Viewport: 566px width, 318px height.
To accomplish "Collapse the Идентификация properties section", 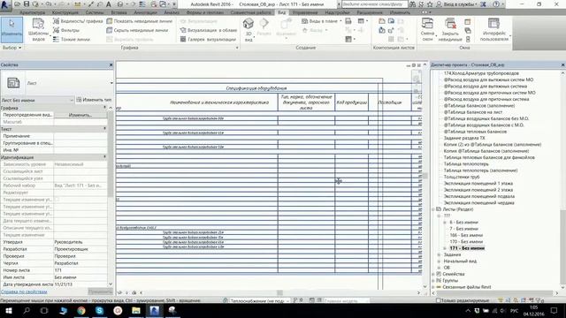I will pos(105,157).
